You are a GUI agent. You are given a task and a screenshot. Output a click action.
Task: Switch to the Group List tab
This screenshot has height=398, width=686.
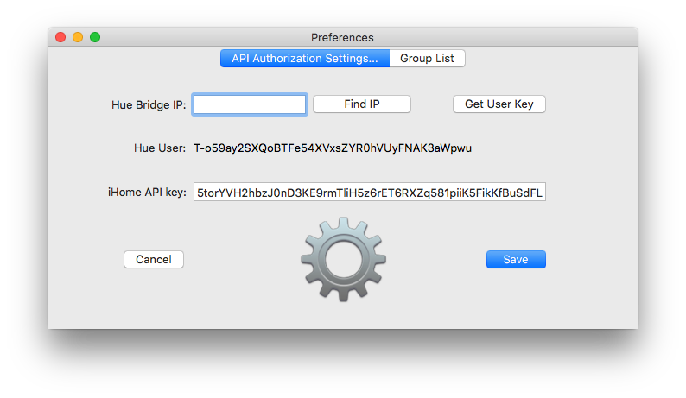tap(427, 58)
